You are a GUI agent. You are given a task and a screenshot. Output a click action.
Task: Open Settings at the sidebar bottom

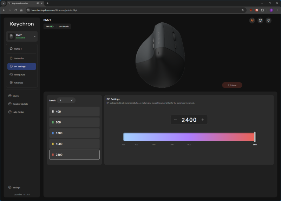(x=14, y=187)
